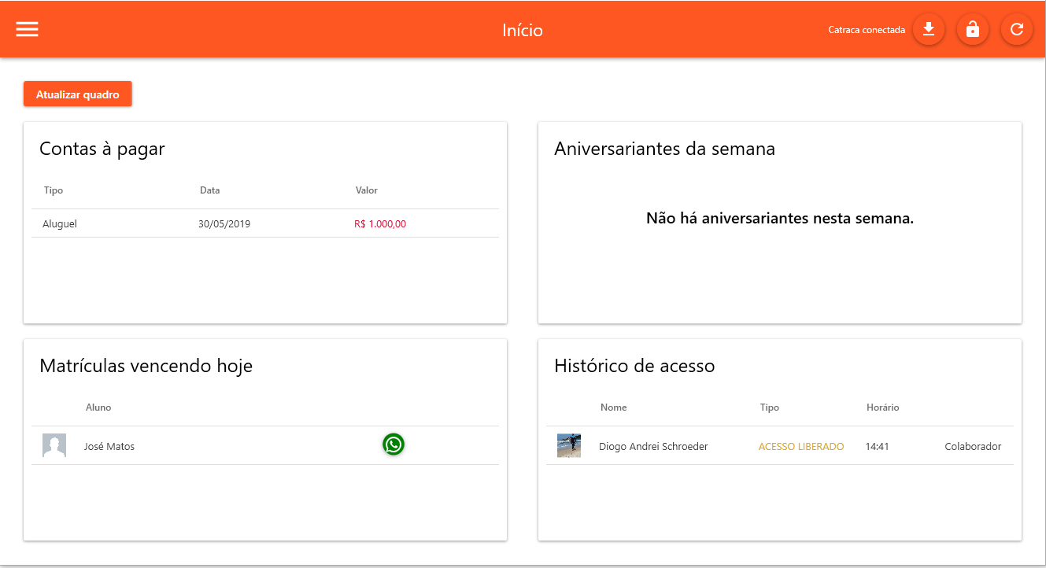
Task: Click the padlock icon button
Action: (x=973, y=30)
